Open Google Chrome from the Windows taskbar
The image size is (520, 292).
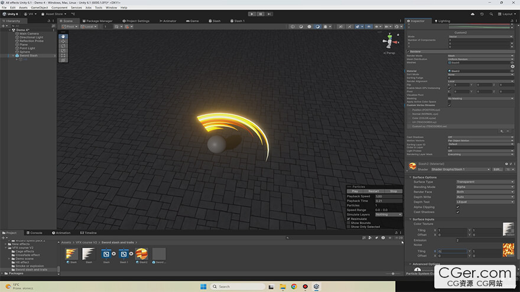294,287
